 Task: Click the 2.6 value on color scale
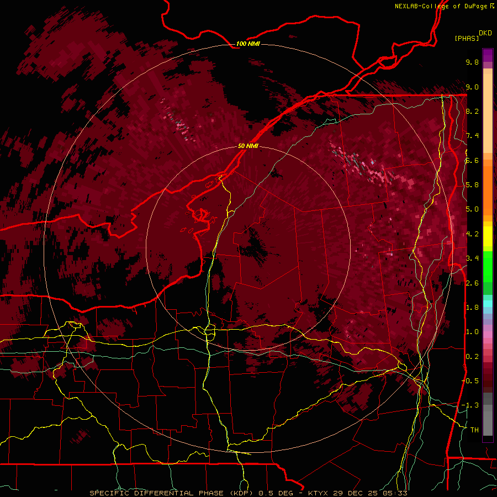coord(472,283)
